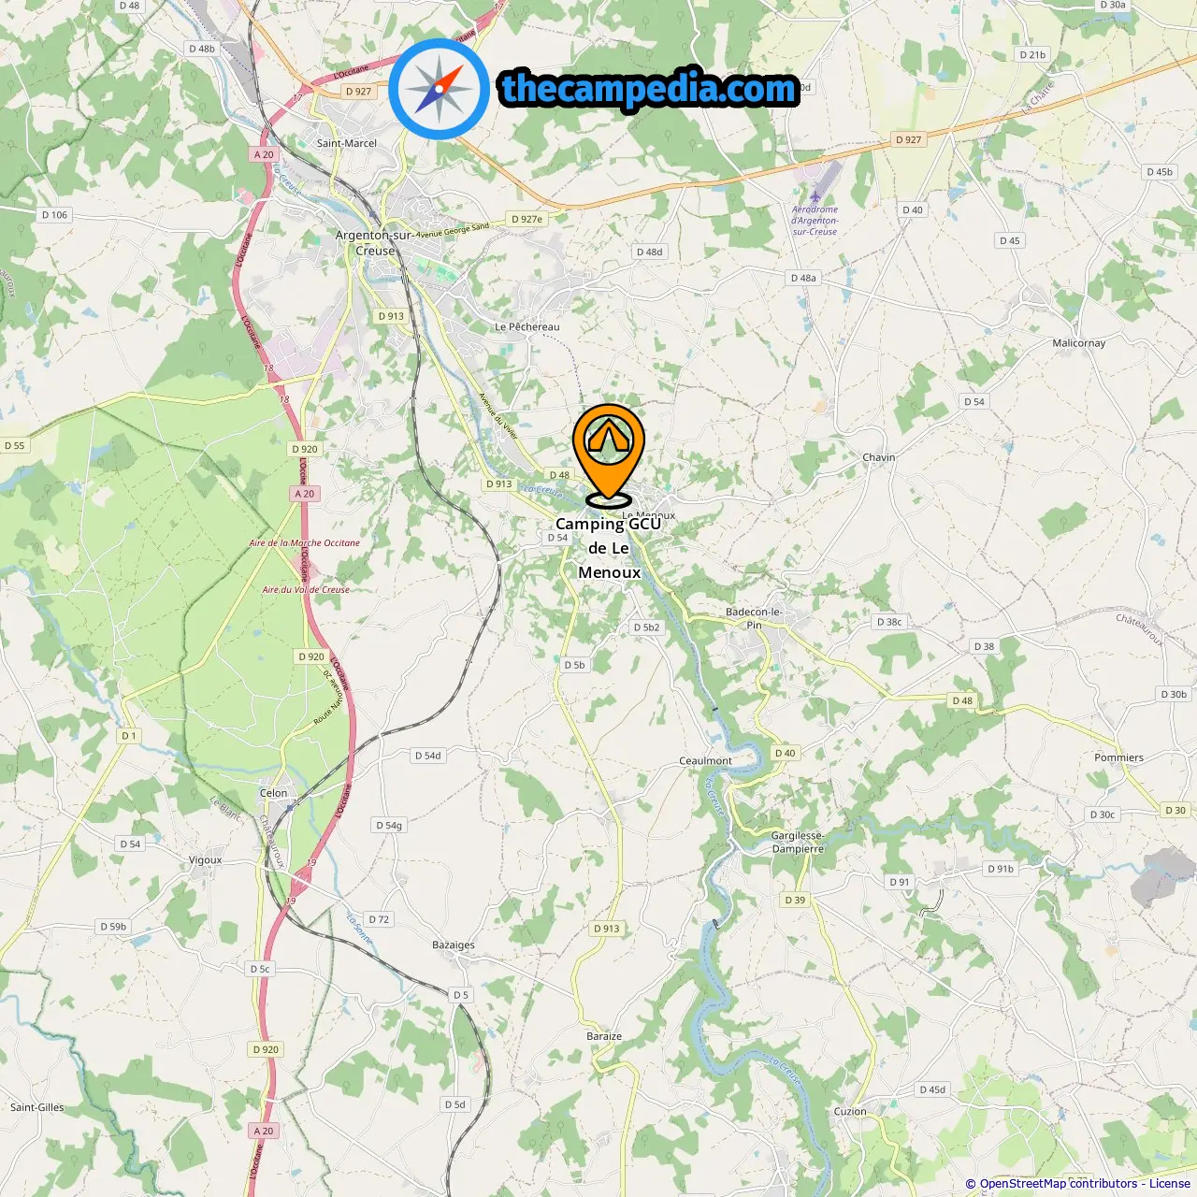Click the A 20 road shield near Saint-Marcel

click(265, 154)
